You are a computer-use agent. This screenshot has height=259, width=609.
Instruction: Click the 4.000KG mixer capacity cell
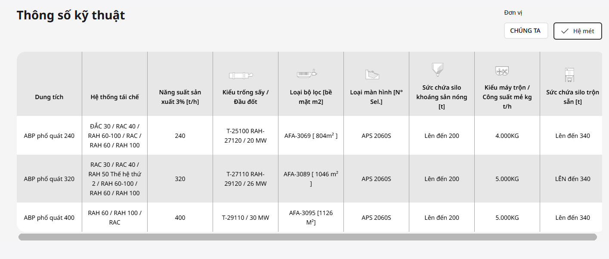tap(507, 136)
